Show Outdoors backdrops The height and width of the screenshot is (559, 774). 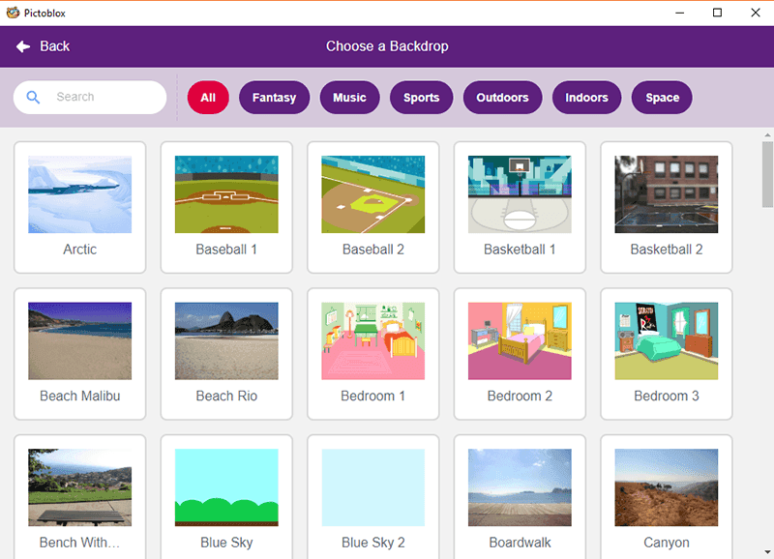coord(502,98)
